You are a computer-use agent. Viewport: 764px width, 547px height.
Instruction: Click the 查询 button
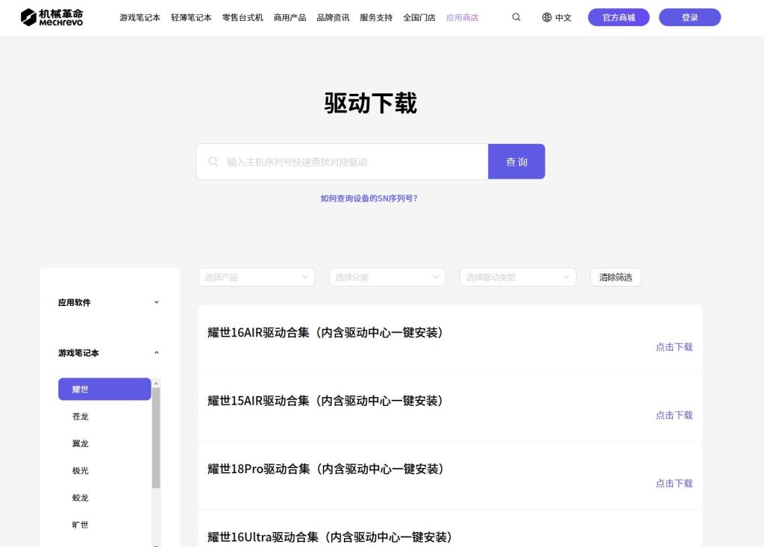click(x=516, y=161)
